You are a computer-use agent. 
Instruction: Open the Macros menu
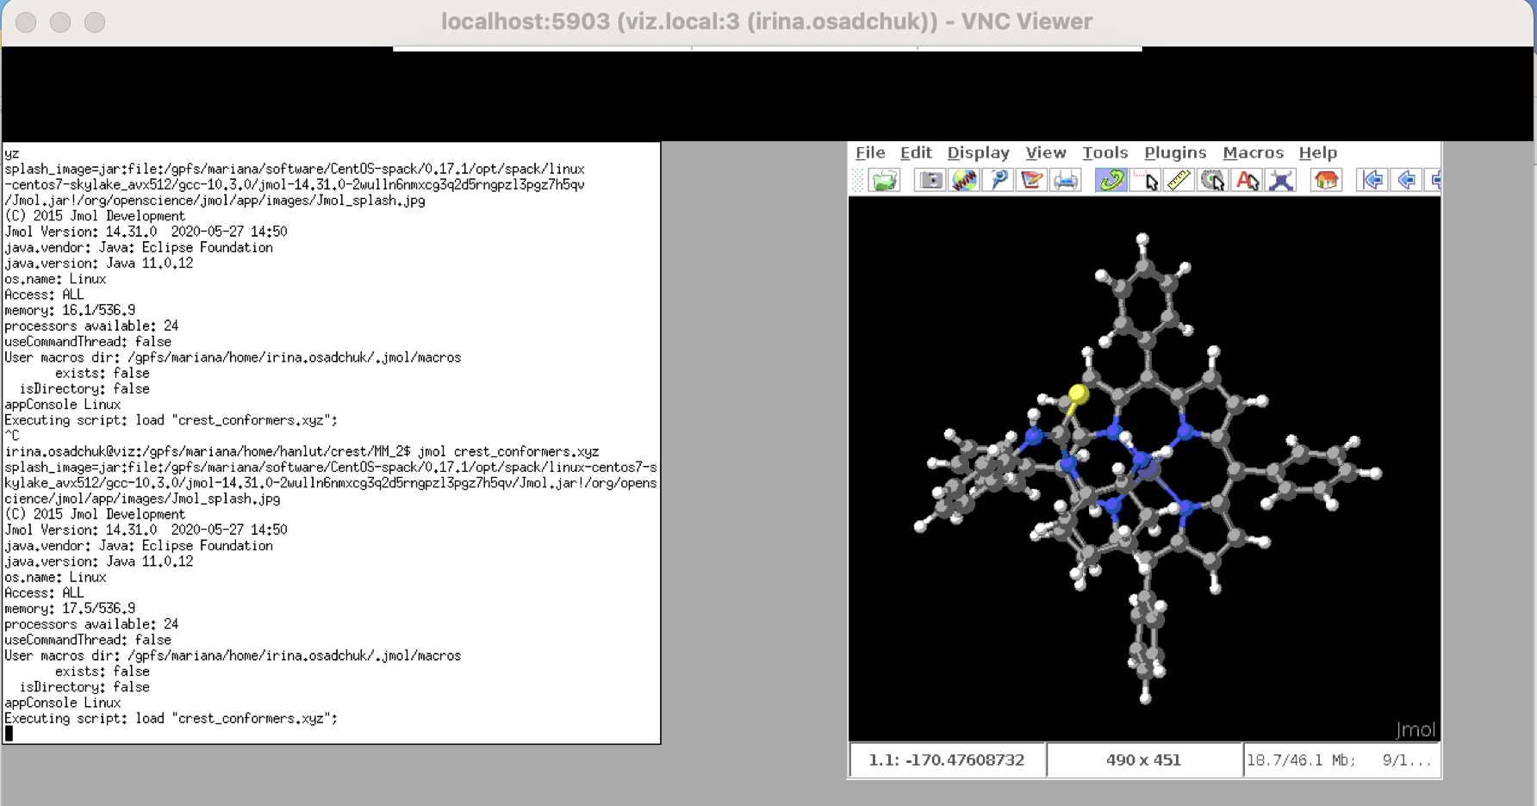coord(1254,152)
